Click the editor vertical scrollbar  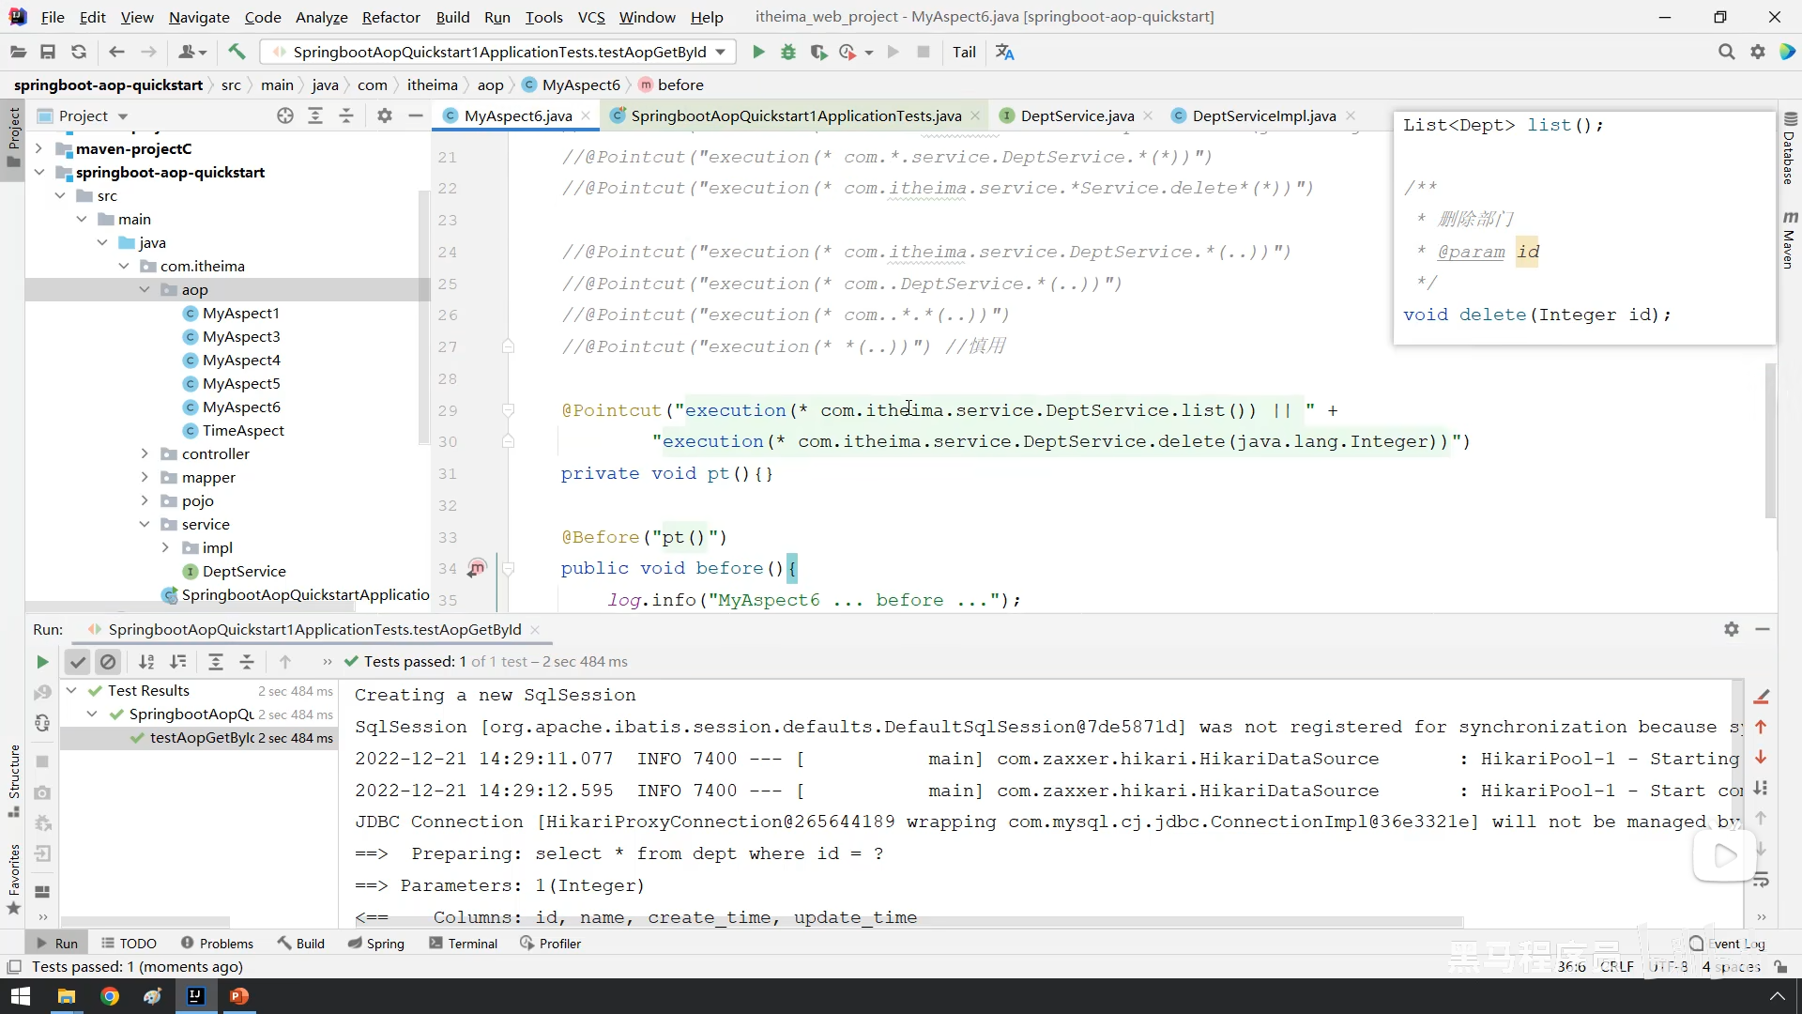pos(1770,441)
